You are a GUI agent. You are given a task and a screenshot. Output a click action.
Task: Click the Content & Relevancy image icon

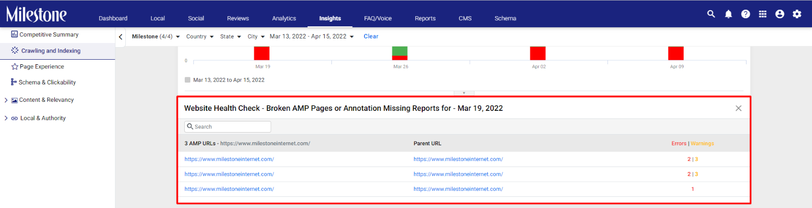point(14,100)
